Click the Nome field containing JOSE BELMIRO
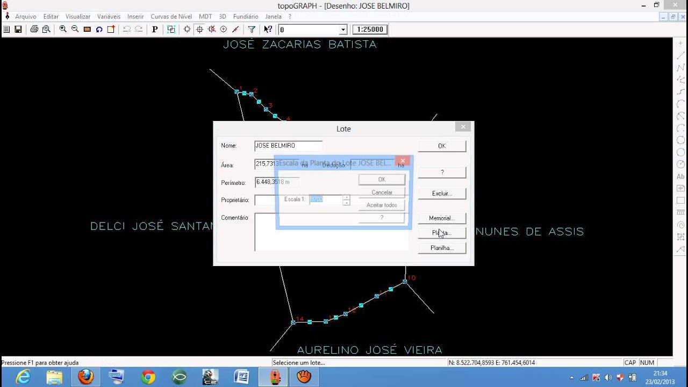The image size is (688, 387). tap(288, 146)
